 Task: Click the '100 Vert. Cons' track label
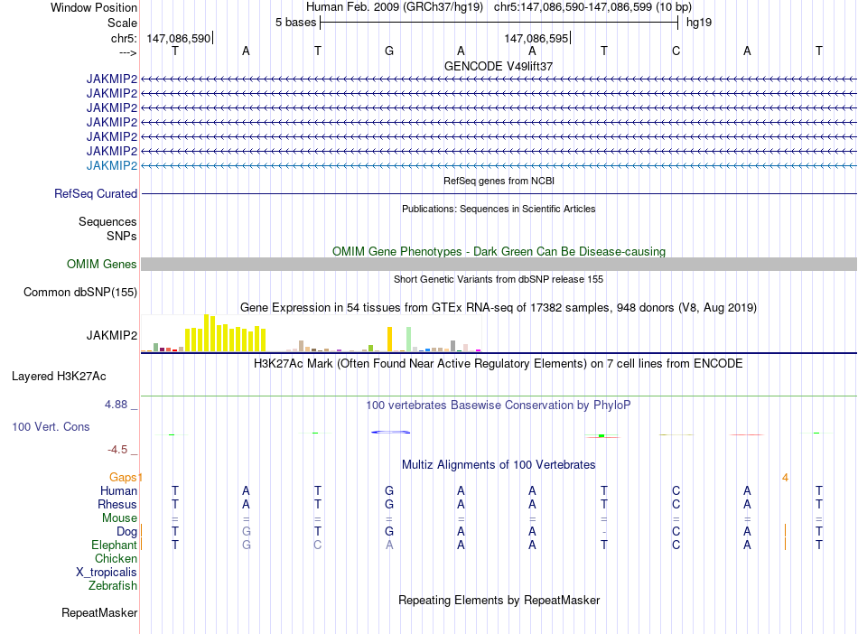[51, 426]
